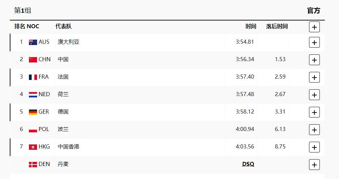339x179 pixels.
Task: Click the Hong Kong flag icon
Action: click(x=33, y=147)
